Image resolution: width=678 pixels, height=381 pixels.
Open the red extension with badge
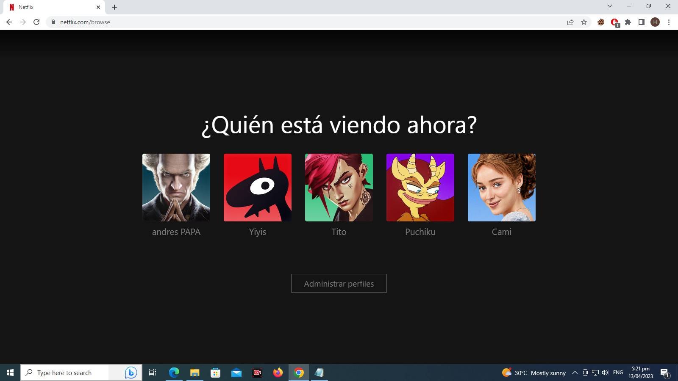tap(614, 22)
